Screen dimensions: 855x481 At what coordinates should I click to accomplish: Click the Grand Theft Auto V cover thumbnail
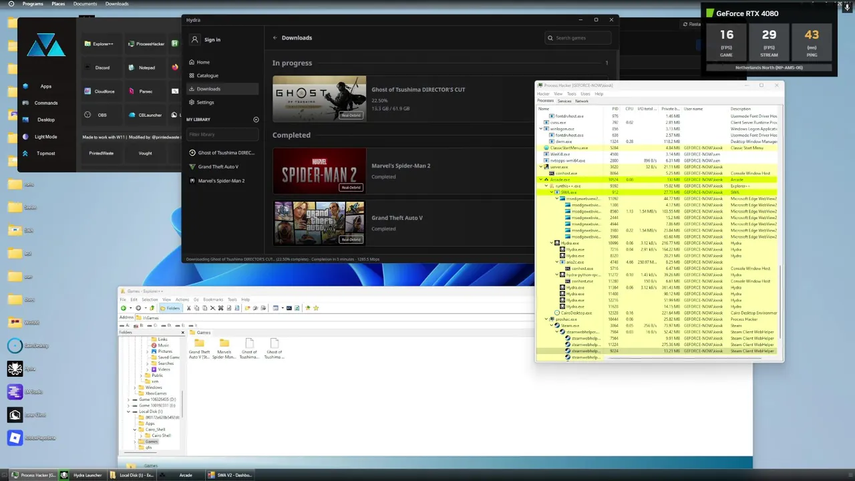click(319, 222)
